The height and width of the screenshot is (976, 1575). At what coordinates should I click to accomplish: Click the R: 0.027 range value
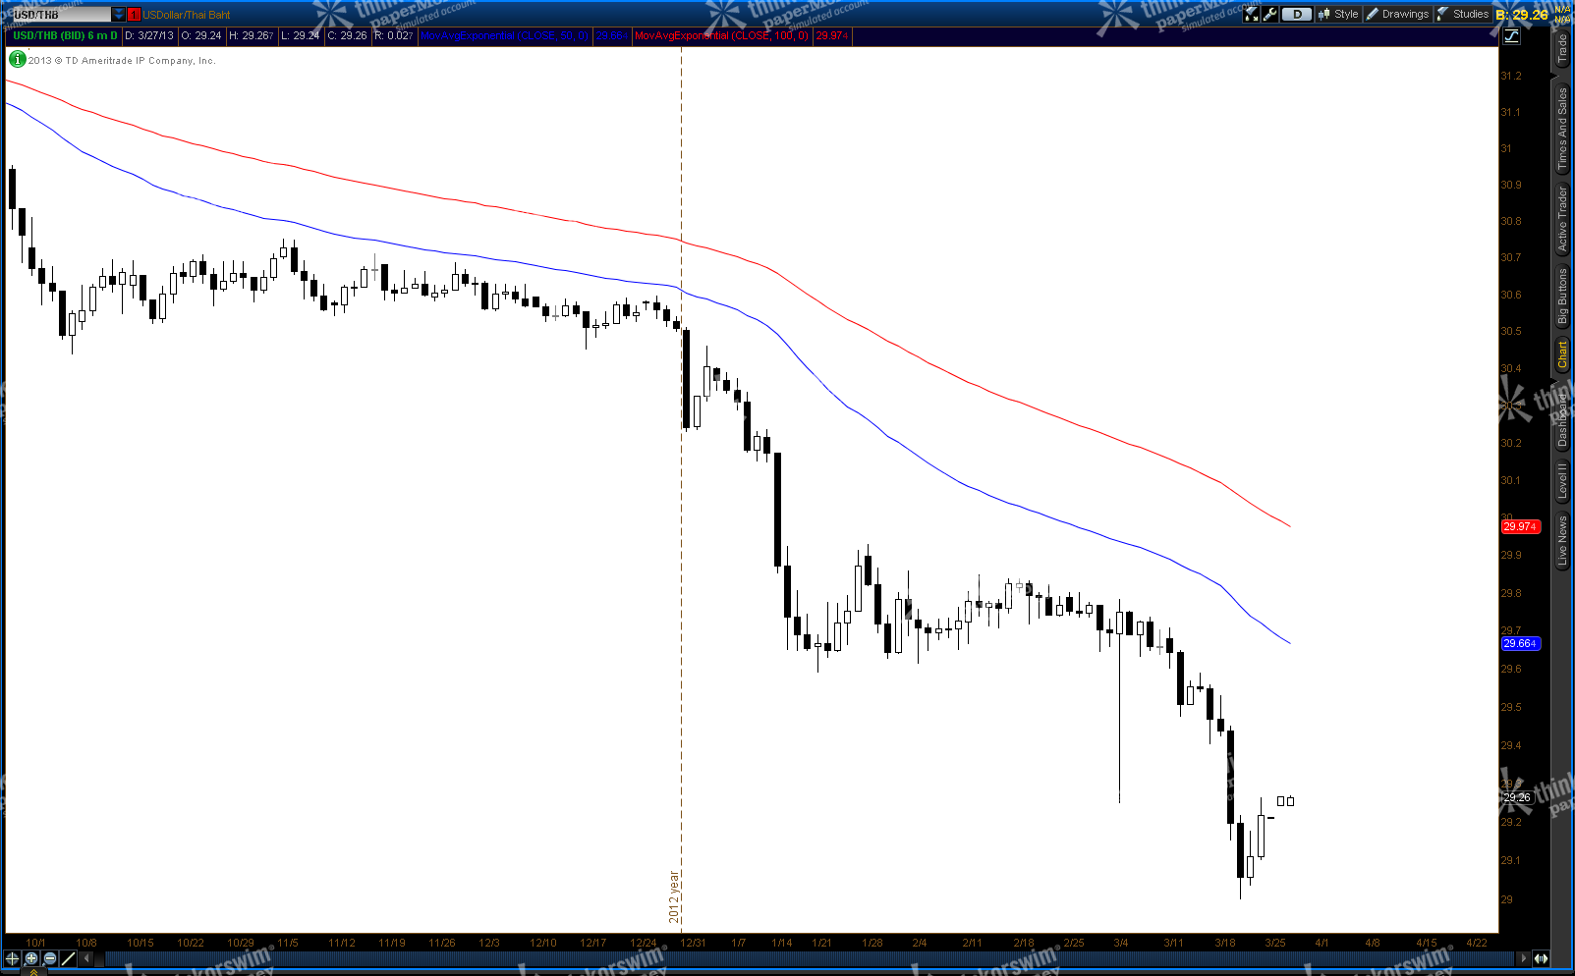coord(394,35)
